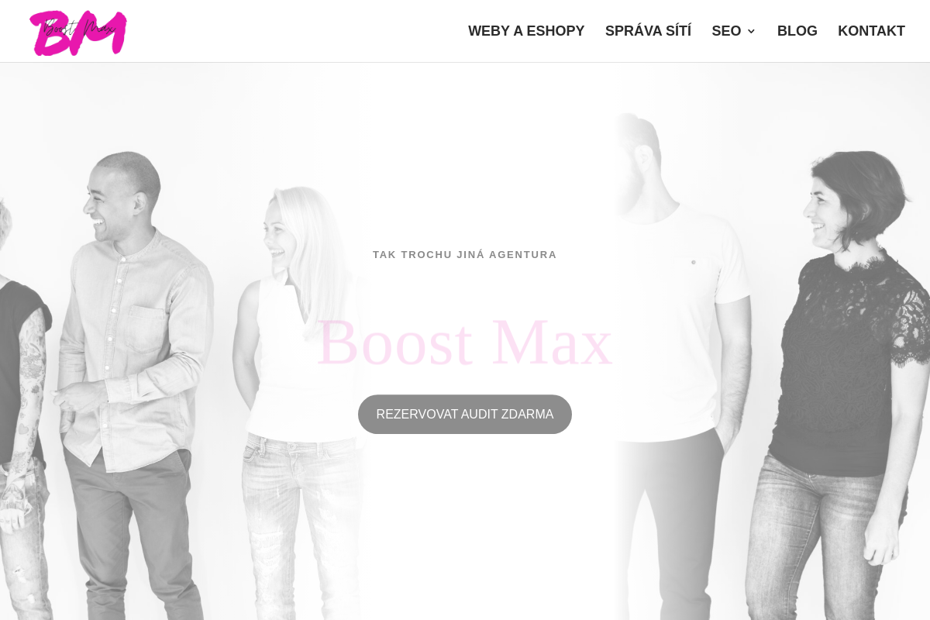Open the BLOG section
Image resolution: width=930 pixels, height=620 pixels.
coord(797,31)
